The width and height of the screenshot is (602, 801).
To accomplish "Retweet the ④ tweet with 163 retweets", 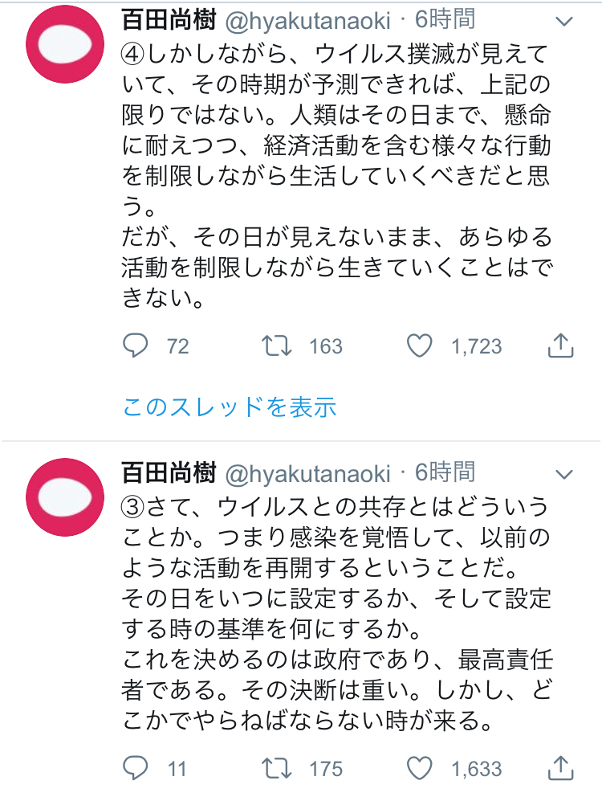I will [x=278, y=346].
